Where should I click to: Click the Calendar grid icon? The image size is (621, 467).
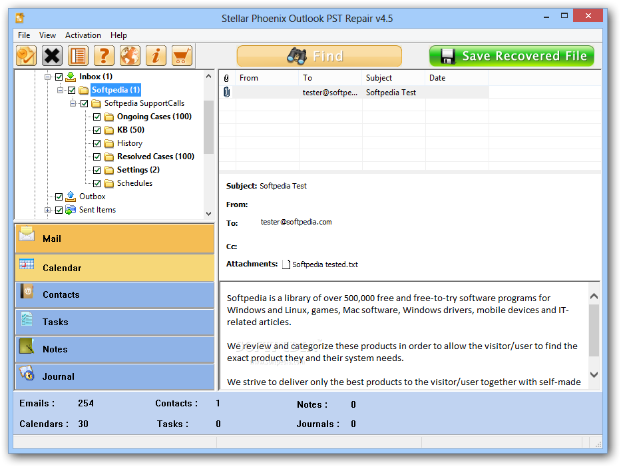click(x=27, y=264)
